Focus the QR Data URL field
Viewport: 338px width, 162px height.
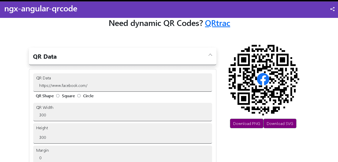tap(123, 82)
